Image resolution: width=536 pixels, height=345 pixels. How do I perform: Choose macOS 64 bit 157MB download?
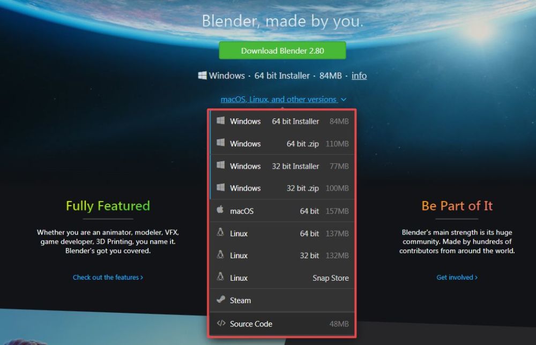click(x=282, y=211)
